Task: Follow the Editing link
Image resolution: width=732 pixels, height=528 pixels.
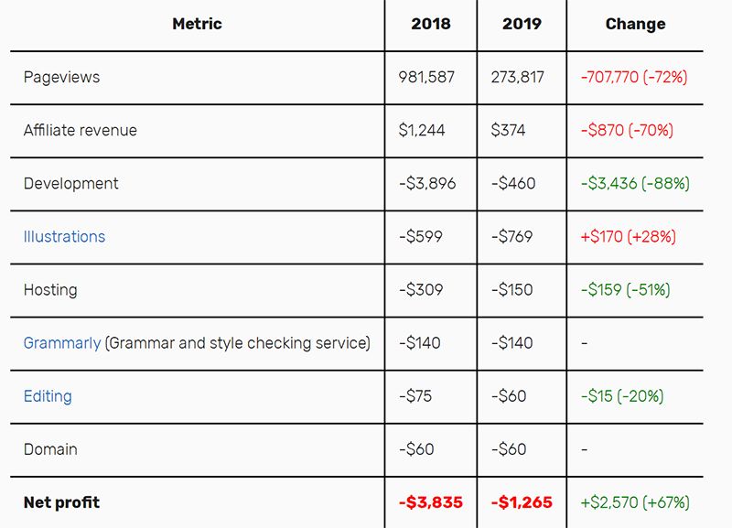Action: tap(48, 396)
